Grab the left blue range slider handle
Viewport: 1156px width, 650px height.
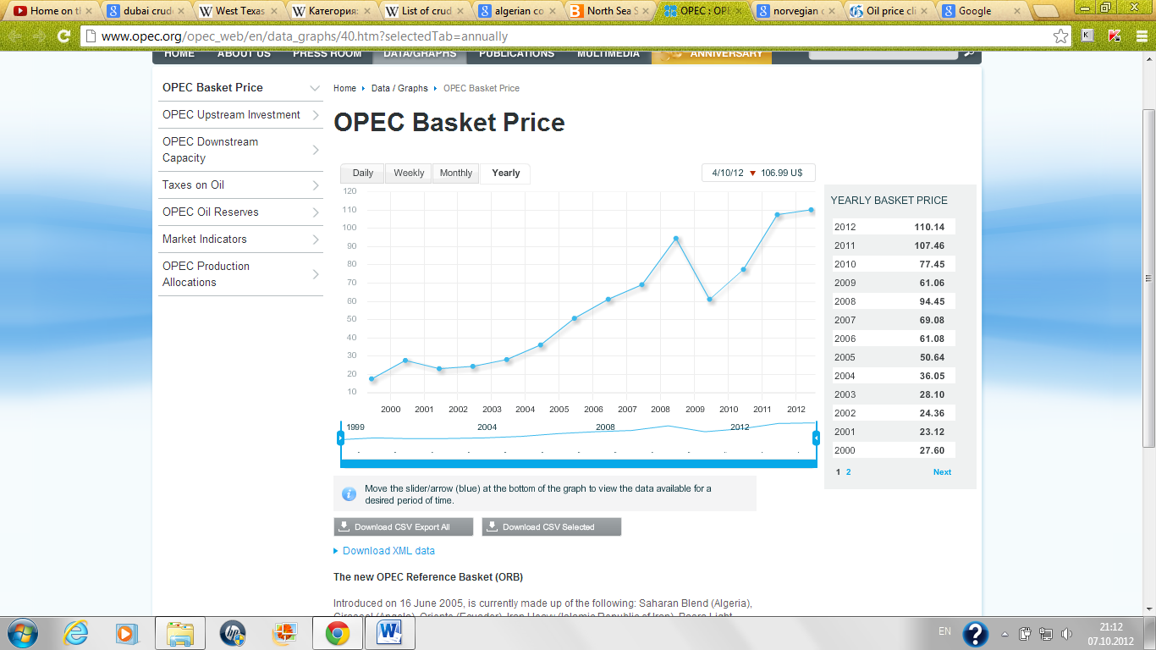coord(340,438)
